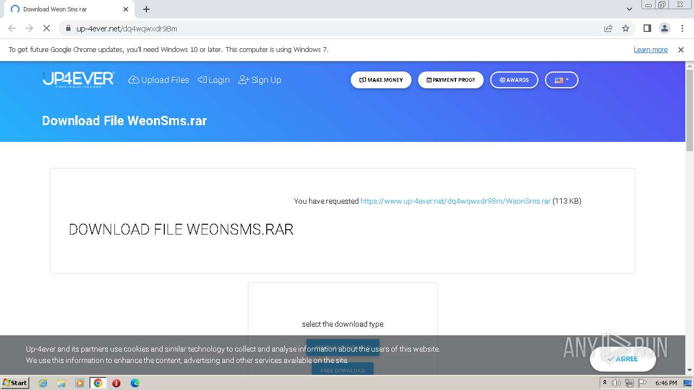Expand the tab search chevron

pyautogui.click(x=629, y=9)
